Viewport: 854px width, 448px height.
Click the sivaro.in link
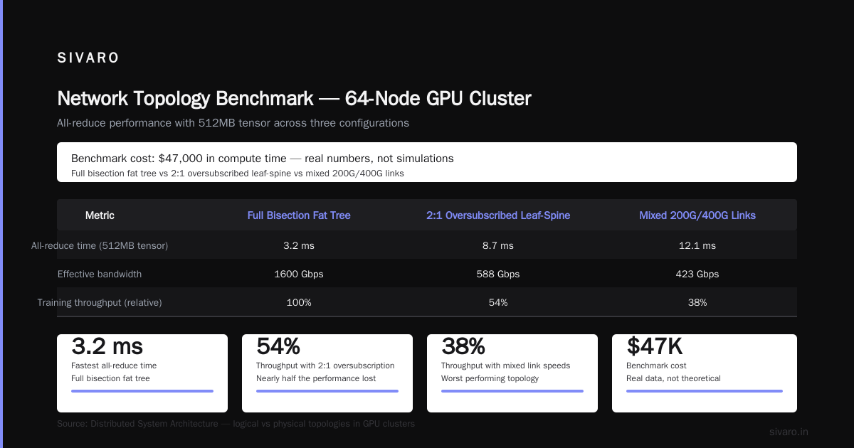pyautogui.click(x=789, y=432)
